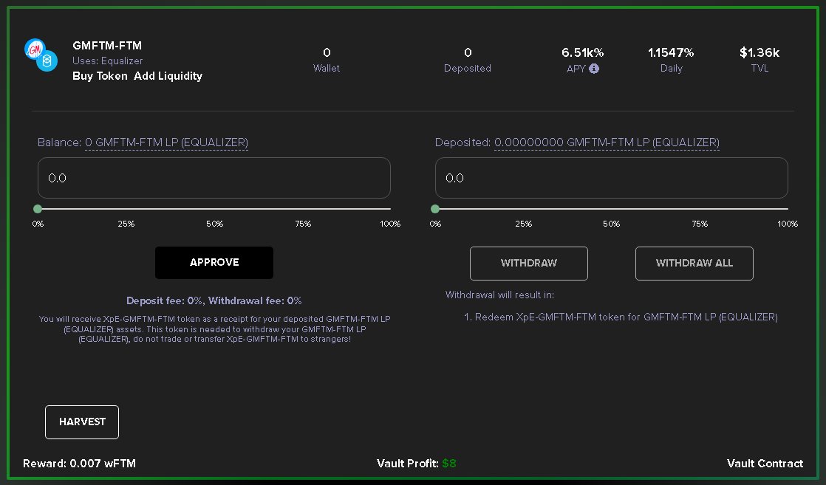Open the Add Liquidity link
Image resolution: width=826 pixels, height=485 pixels.
[168, 76]
